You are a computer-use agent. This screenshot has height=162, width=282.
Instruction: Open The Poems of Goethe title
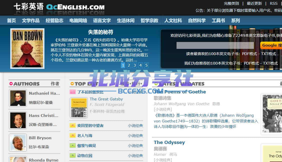[180, 92]
